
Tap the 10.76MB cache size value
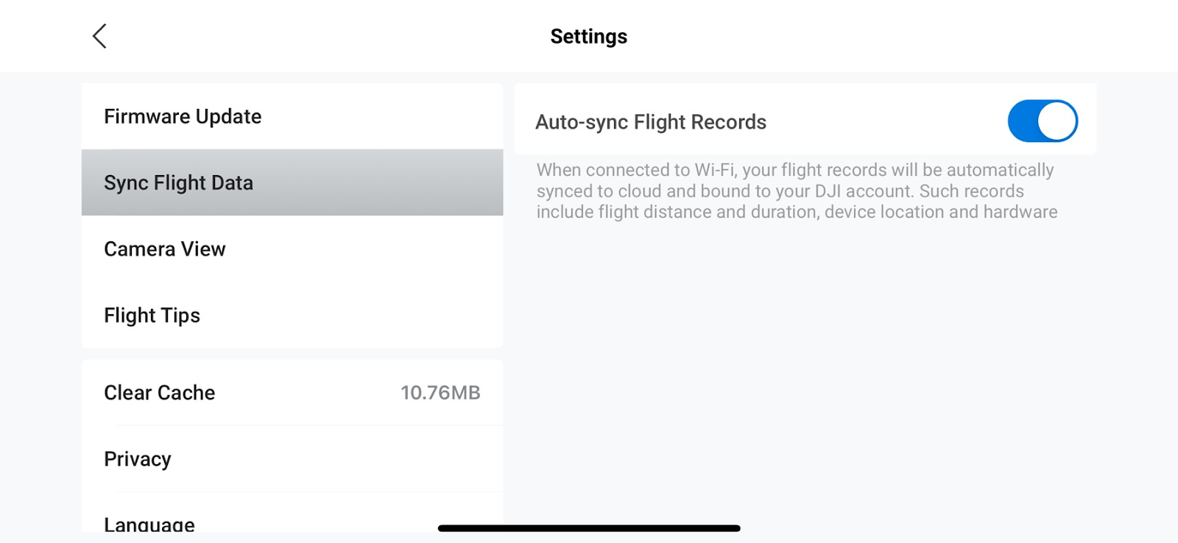[x=440, y=392]
